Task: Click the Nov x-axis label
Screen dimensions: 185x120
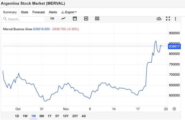Action: (x=66, y=109)
